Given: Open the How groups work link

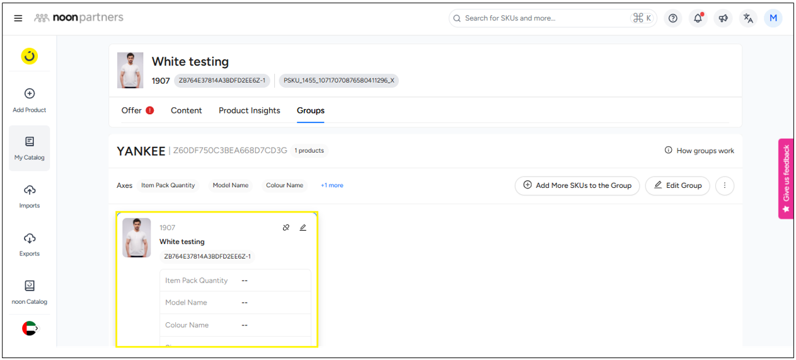Looking at the screenshot, I should (700, 151).
